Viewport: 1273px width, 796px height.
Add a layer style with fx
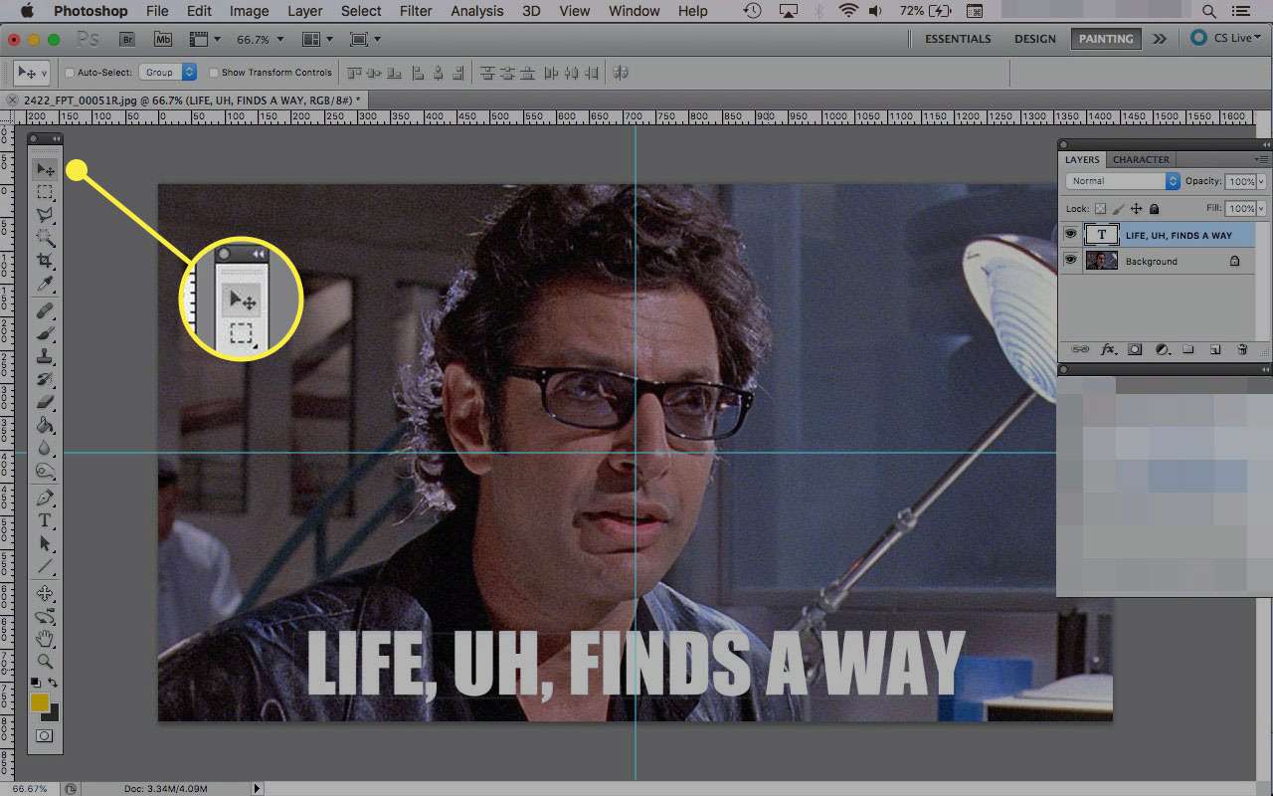point(1107,350)
